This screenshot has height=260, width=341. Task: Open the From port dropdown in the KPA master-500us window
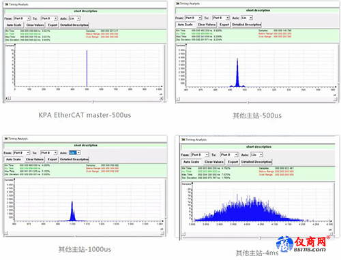click(x=22, y=18)
